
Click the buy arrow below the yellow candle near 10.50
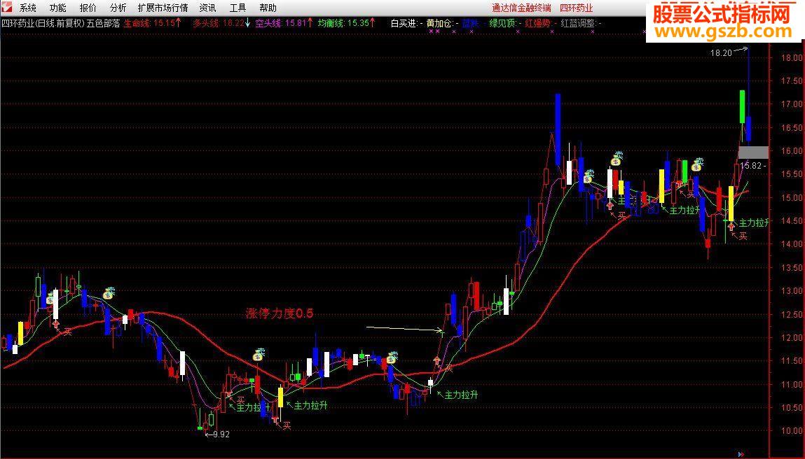(x=276, y=420)
